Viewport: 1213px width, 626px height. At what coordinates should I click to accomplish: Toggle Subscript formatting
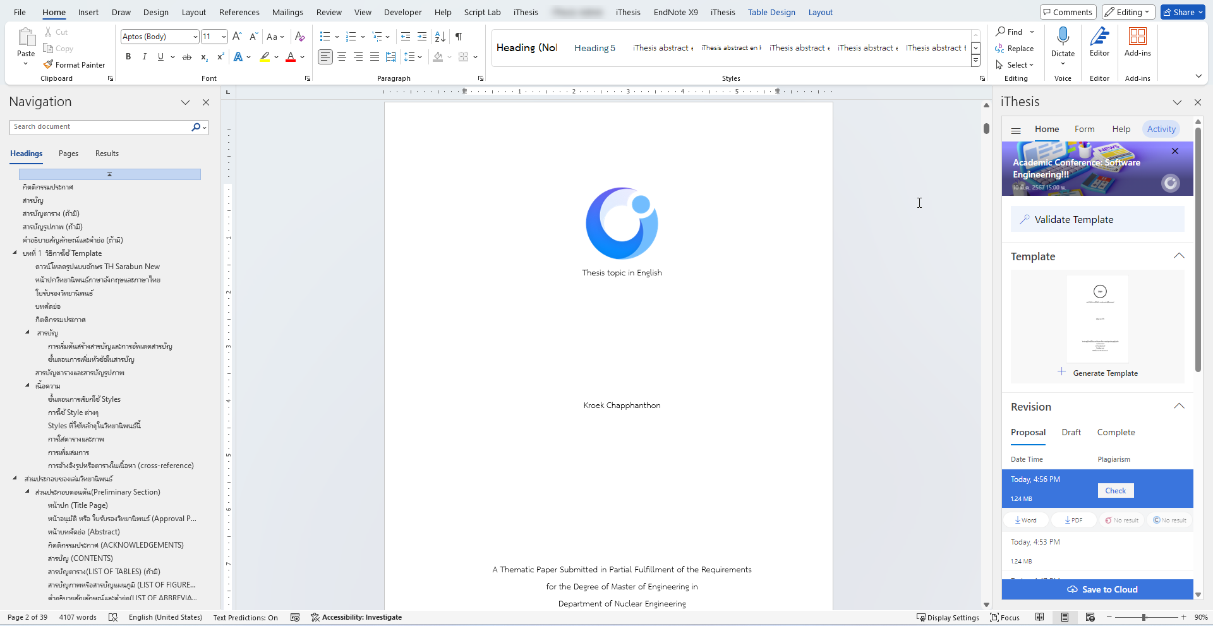204,57
